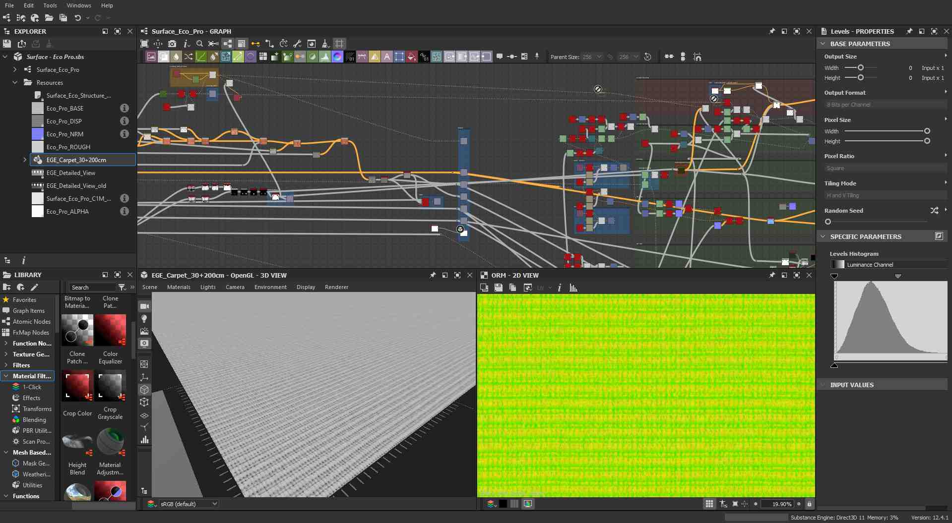Click the magnifier search icon in graph toolbar

click(199, 44)
